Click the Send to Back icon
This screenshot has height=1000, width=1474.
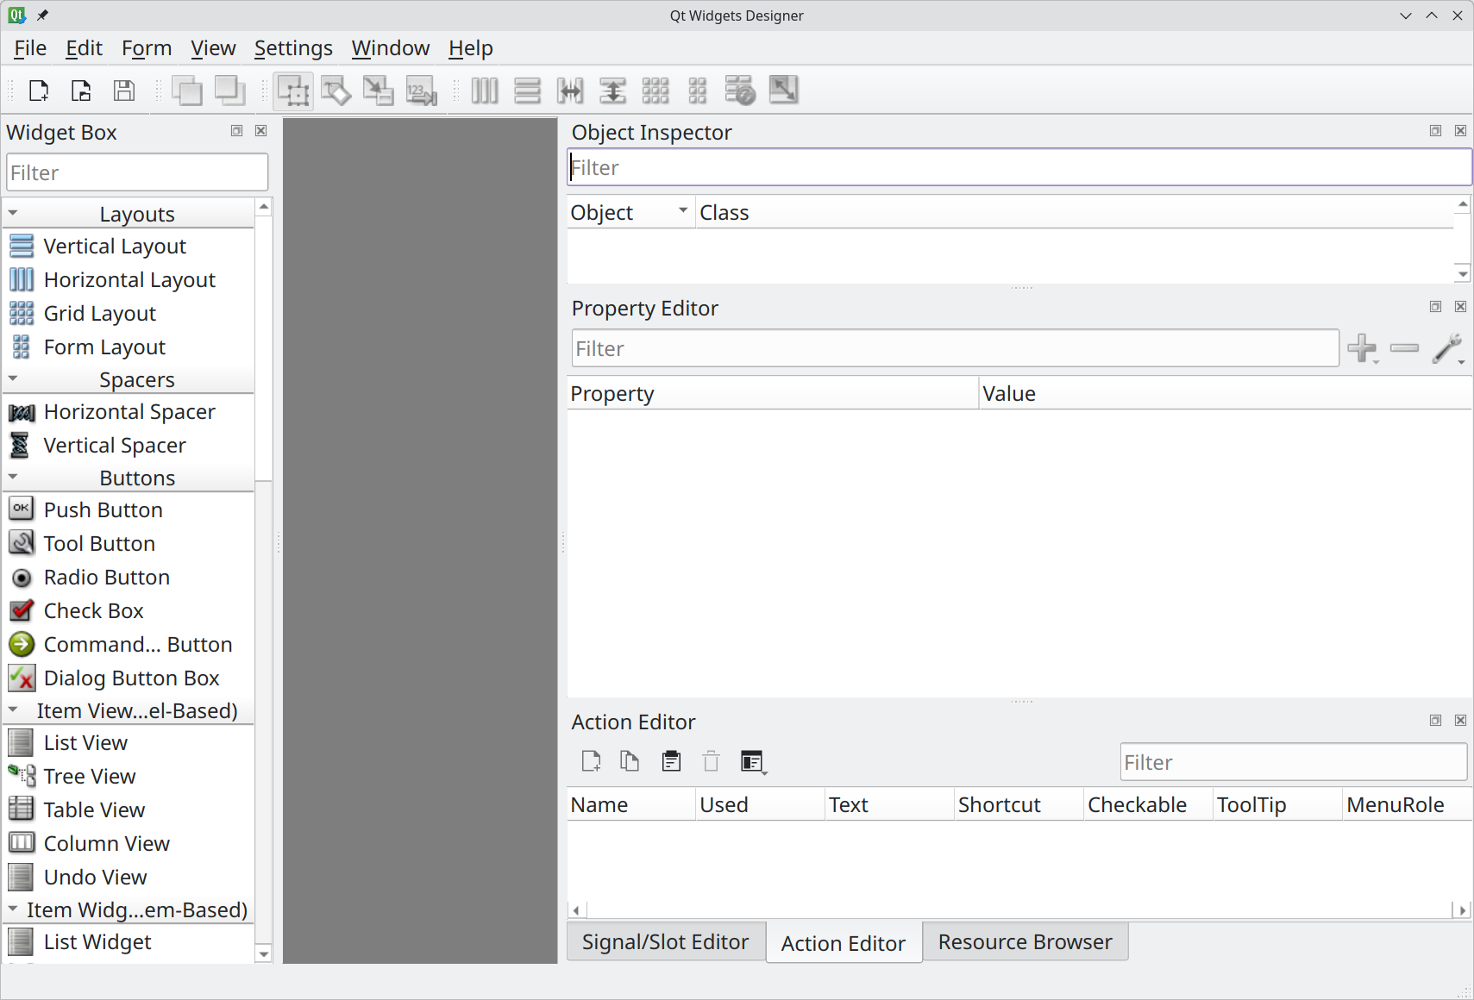point(230,91)
